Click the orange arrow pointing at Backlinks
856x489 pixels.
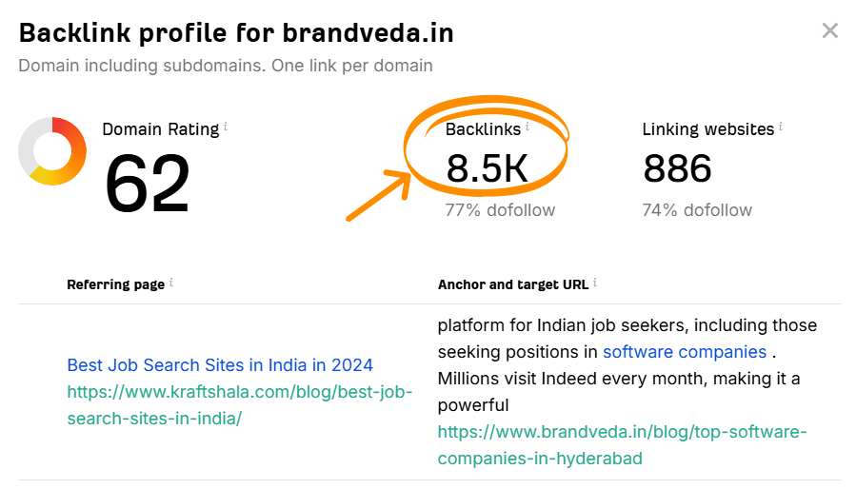click(x=376, y=197)
